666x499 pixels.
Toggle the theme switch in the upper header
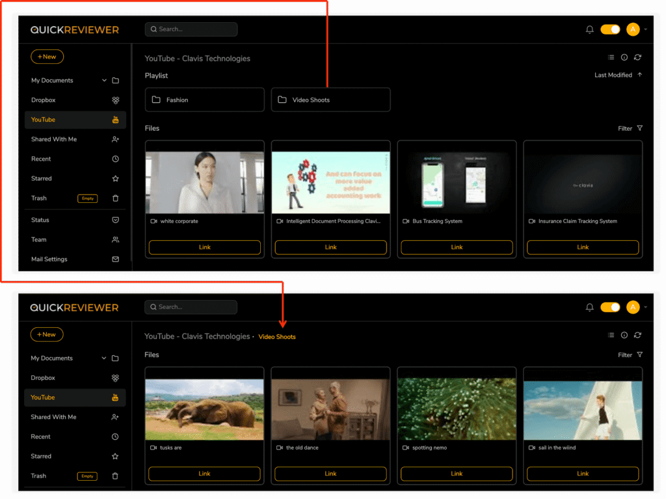[610, 29]
